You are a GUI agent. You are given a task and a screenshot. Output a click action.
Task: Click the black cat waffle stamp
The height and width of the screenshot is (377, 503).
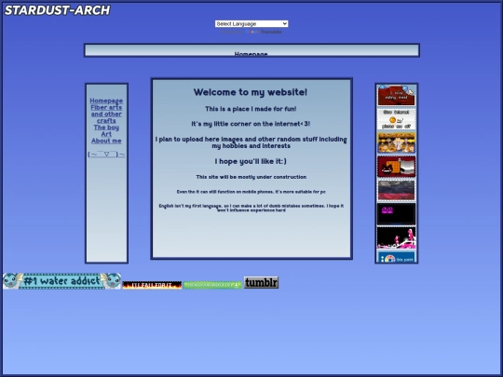(396, 167)
